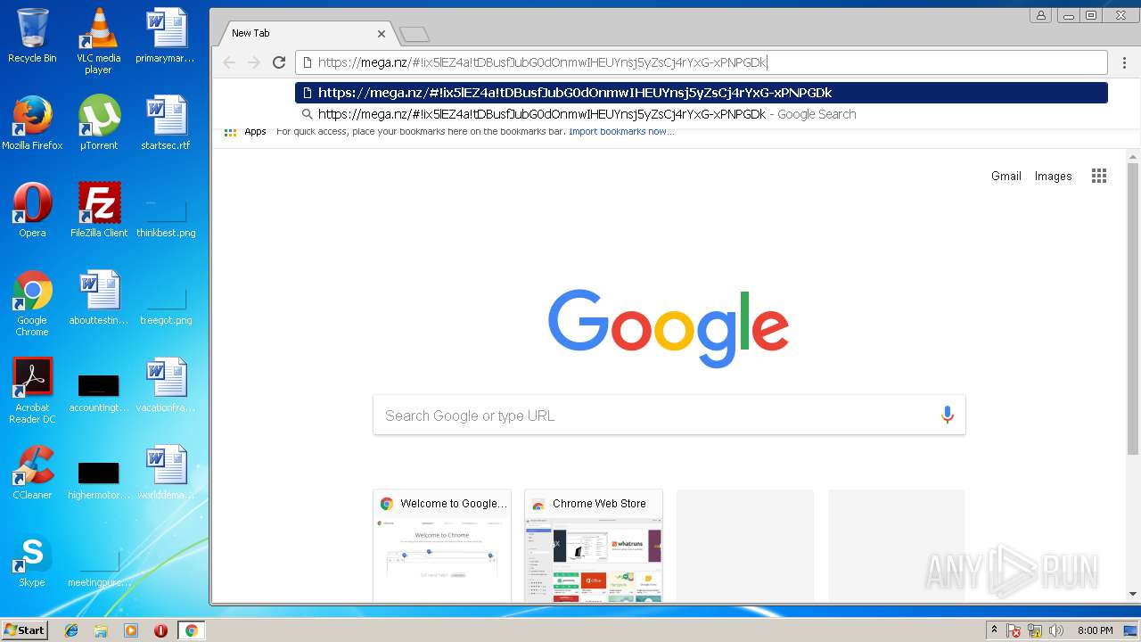
Task: Open the Google apps grid icon
Action: click(x=1099, y=176)
